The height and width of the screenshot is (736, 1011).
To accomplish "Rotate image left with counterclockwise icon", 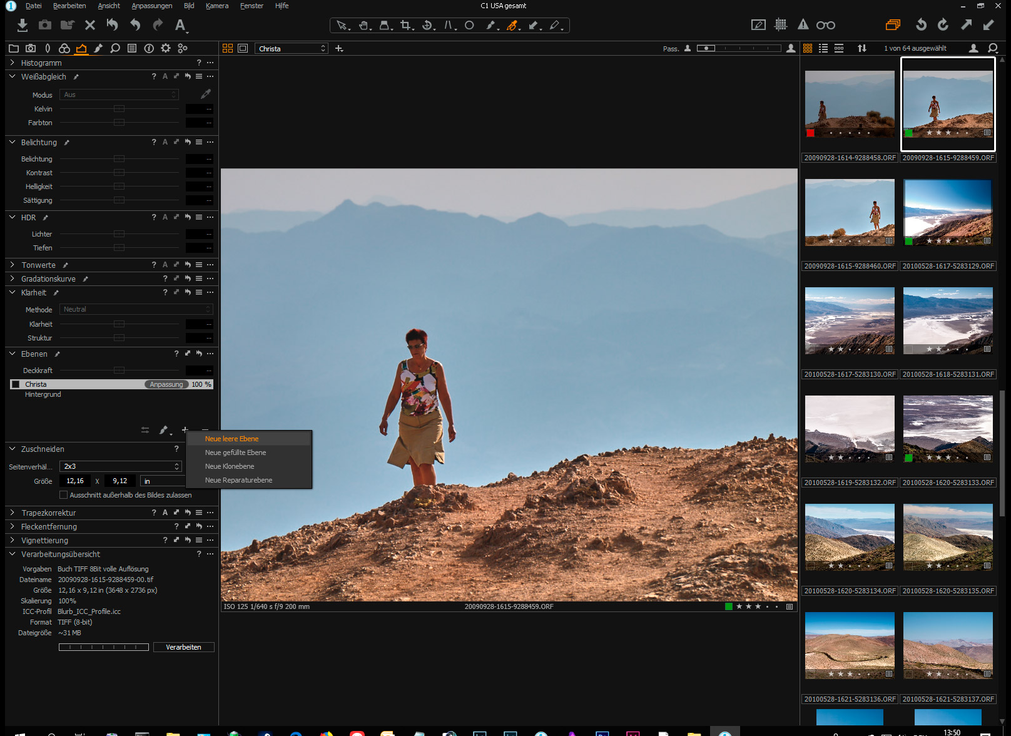I will point(921,24).
